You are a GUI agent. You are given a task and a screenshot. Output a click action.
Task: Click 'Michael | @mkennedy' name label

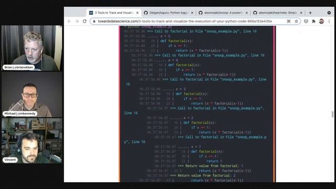[20, 113]
